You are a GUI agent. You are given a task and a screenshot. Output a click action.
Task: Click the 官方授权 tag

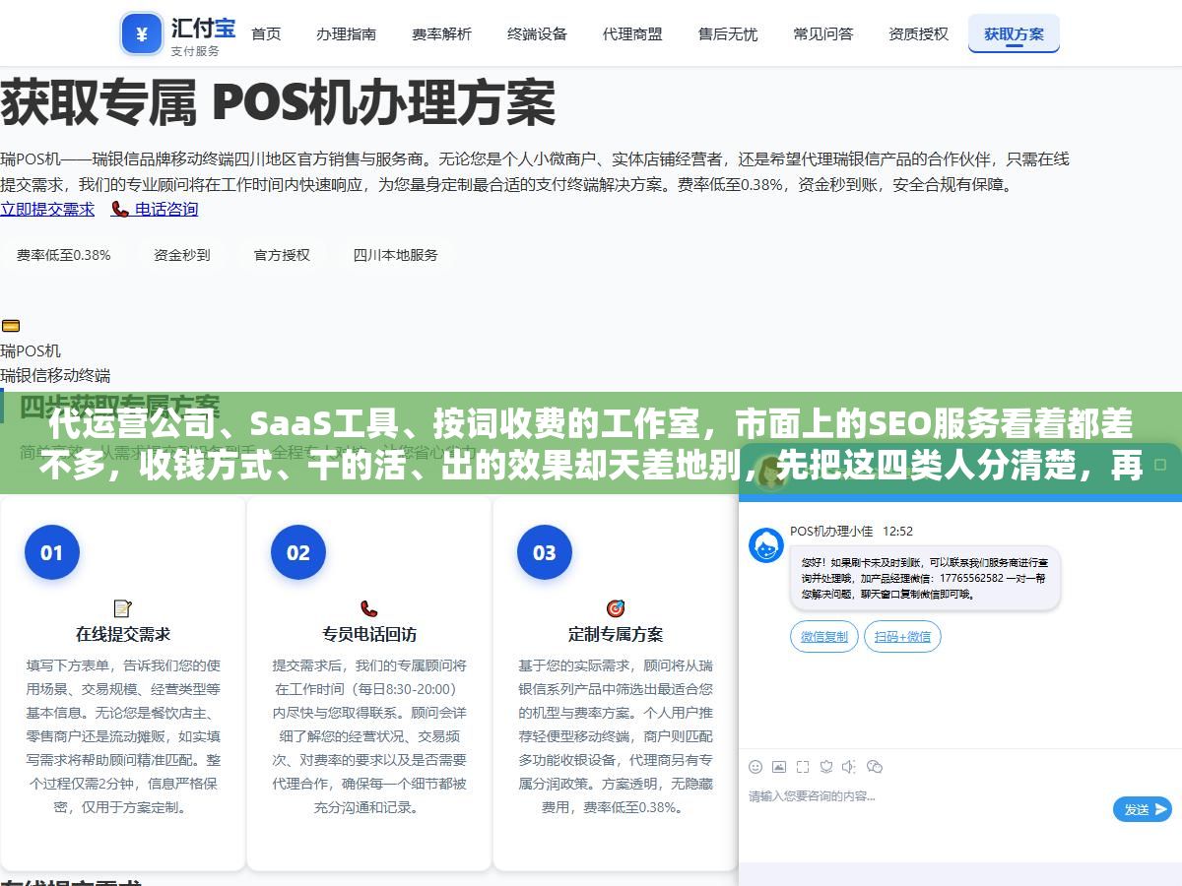click(x=282, y=255)
